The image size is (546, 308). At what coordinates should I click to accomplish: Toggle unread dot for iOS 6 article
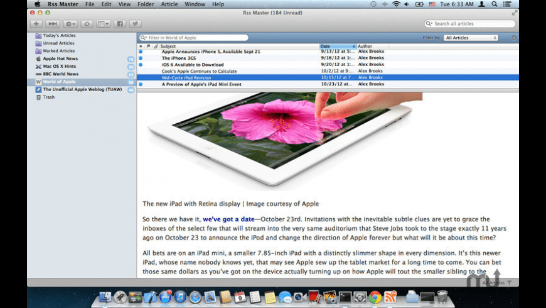(x=141, y=65)
